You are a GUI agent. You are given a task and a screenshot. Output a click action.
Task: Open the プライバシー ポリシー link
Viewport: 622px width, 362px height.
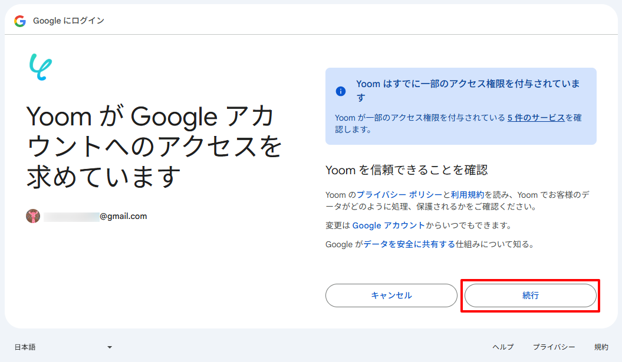click(x=400, y=195)
